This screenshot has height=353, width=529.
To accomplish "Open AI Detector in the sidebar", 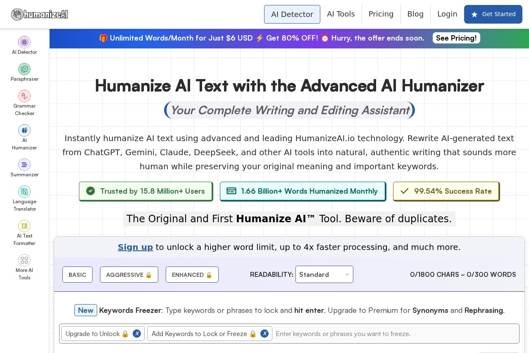I will click(24, 46).
